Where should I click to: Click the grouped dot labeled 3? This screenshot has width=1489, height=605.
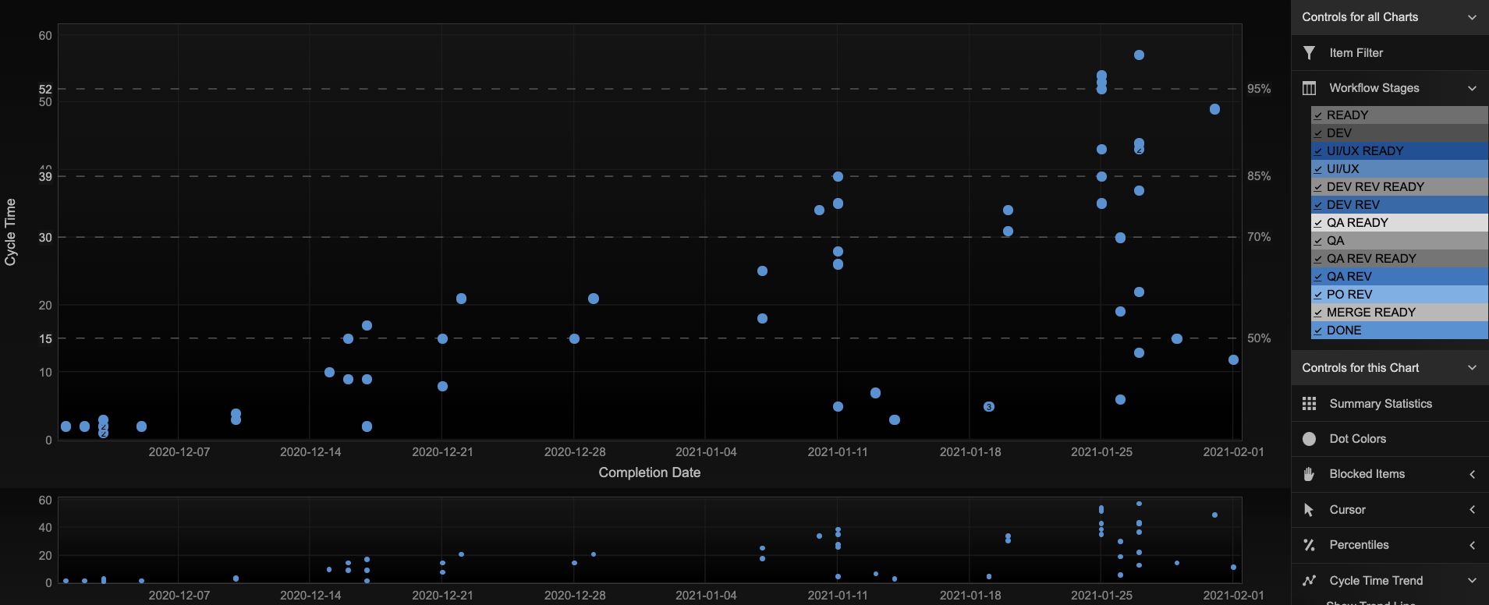coord(988,407)
